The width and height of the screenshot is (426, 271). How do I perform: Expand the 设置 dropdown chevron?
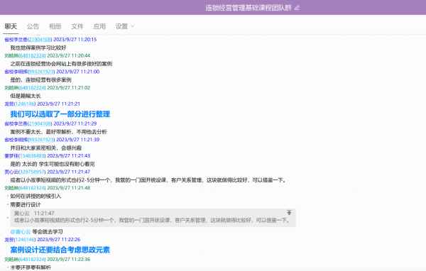[x=133, y=26]
